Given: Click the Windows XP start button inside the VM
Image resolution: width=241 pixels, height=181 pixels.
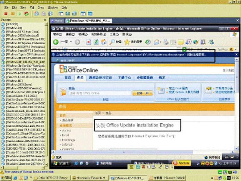Looking at the screenshot, I should [61, 163].
